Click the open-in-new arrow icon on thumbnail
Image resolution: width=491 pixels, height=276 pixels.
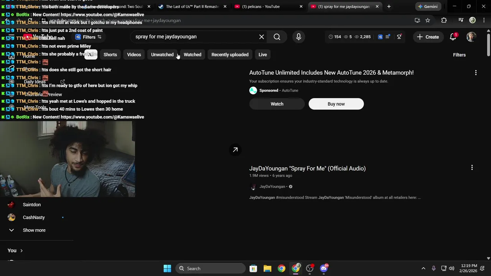tap(235, 149)
